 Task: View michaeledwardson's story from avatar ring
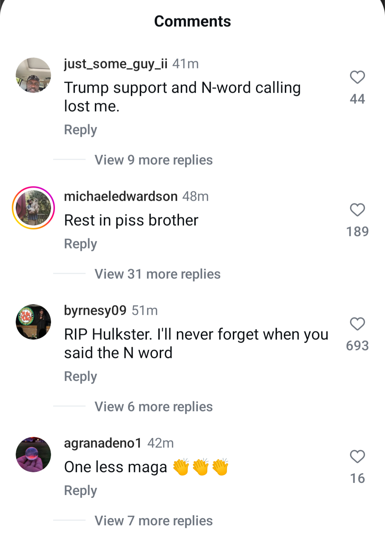point(34,208)
